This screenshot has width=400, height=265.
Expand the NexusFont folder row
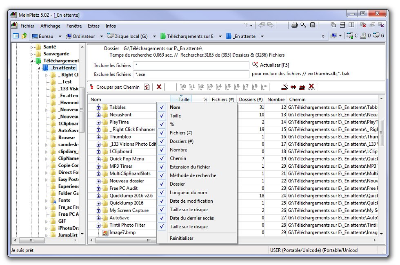click(x=98, y=115)
